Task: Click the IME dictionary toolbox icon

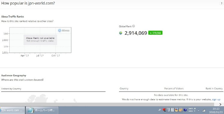Action: click(181, 110)
